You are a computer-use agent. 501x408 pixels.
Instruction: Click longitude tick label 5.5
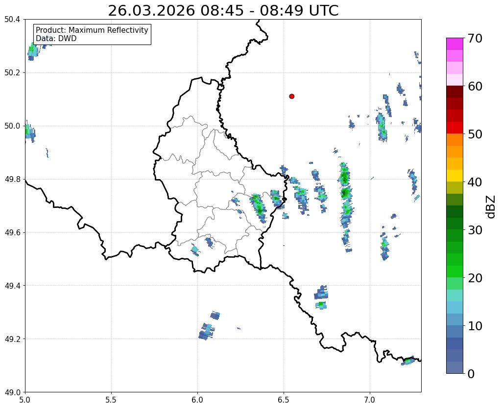click(x=111, y=400)
